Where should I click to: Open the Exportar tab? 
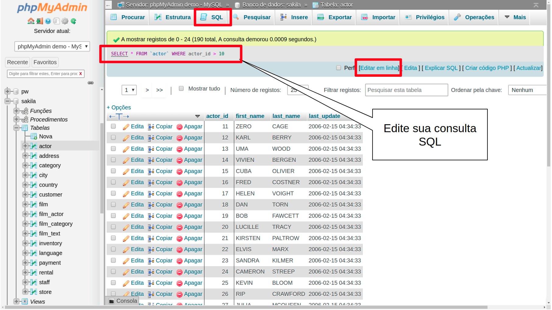334,17
